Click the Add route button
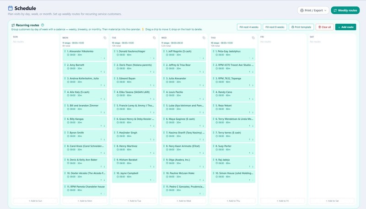The width and height of the screenshot is (366, 209). (x=346, y=27)
